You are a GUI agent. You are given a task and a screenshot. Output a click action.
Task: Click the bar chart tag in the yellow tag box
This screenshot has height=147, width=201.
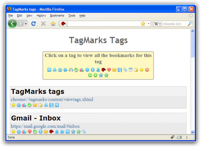pyautogui.click(x=82, y=70)
